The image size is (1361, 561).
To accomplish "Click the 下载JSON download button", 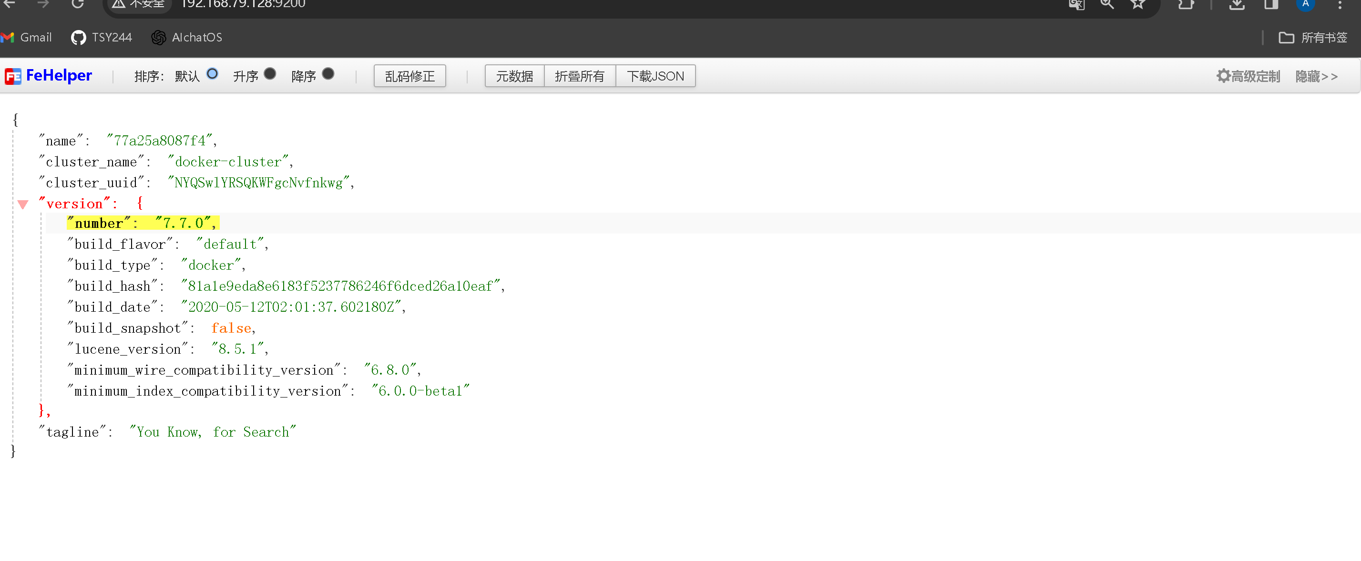I will click(655, 76).
